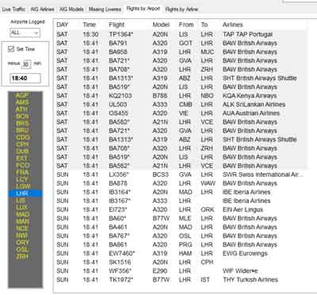
Task: Select flight LX356* Swiss row
Action: 181,174
